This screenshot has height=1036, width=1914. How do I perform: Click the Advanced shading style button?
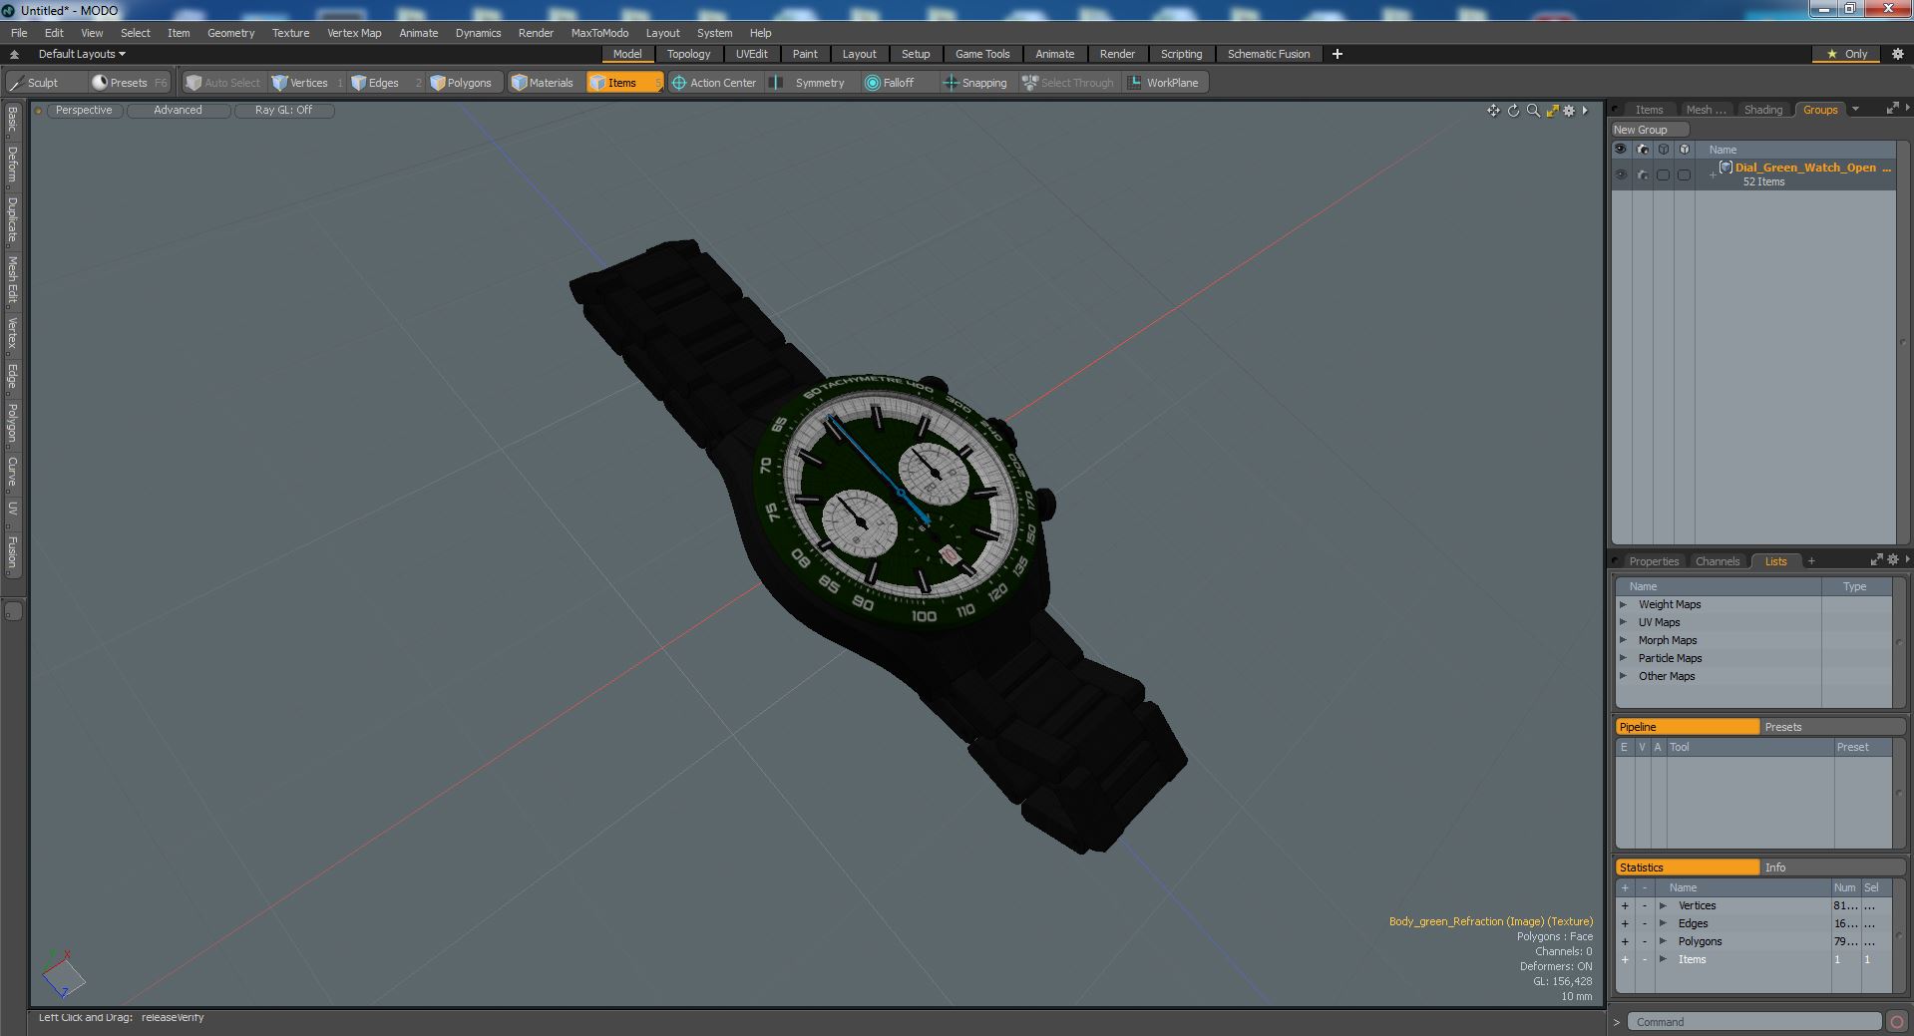178,111
